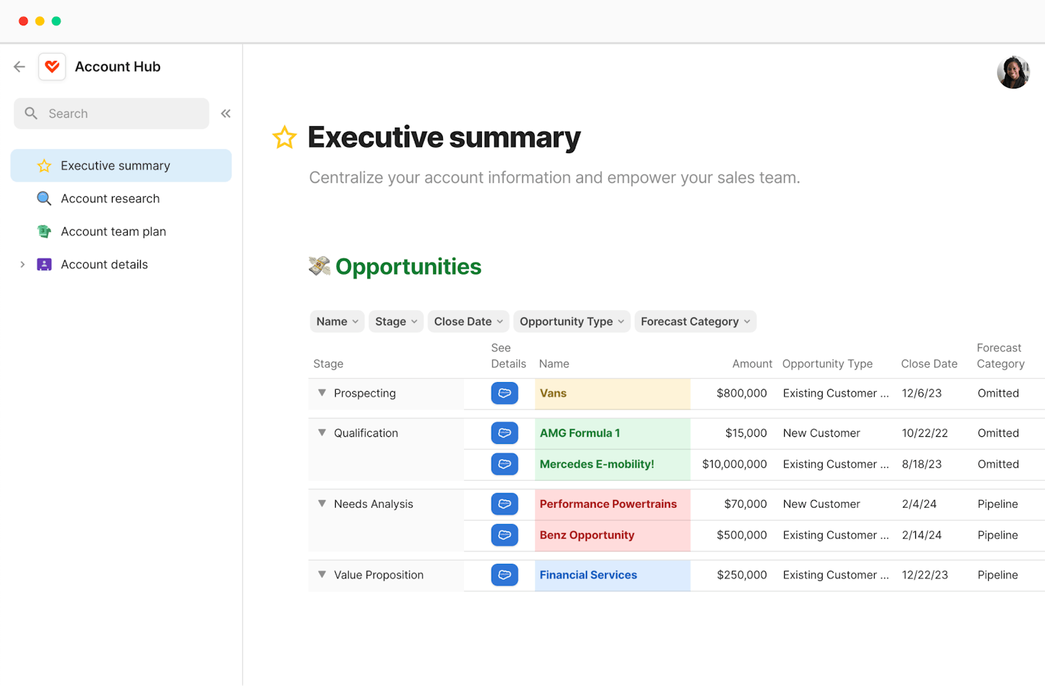Open the Stage filter dropdown
The height and width of the screenshot is (686, 1045).
[x=396, y=322]
